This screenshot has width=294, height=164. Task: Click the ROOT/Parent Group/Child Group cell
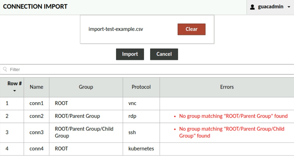84,132
